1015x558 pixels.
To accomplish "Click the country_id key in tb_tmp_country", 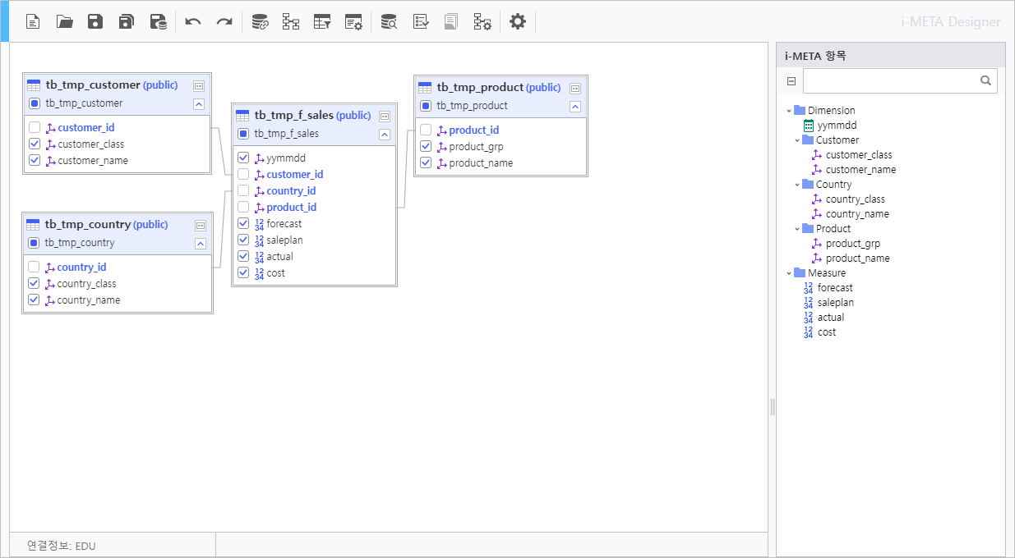I will (x=81, y=267).
